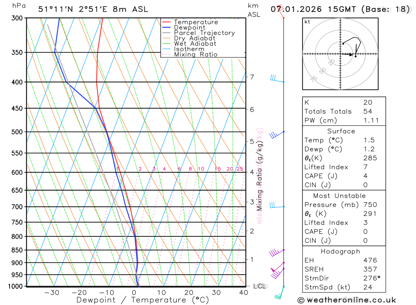Click the 4 km altitude label
The height and width of the screenshot is (305, 416).
[252, 172]
